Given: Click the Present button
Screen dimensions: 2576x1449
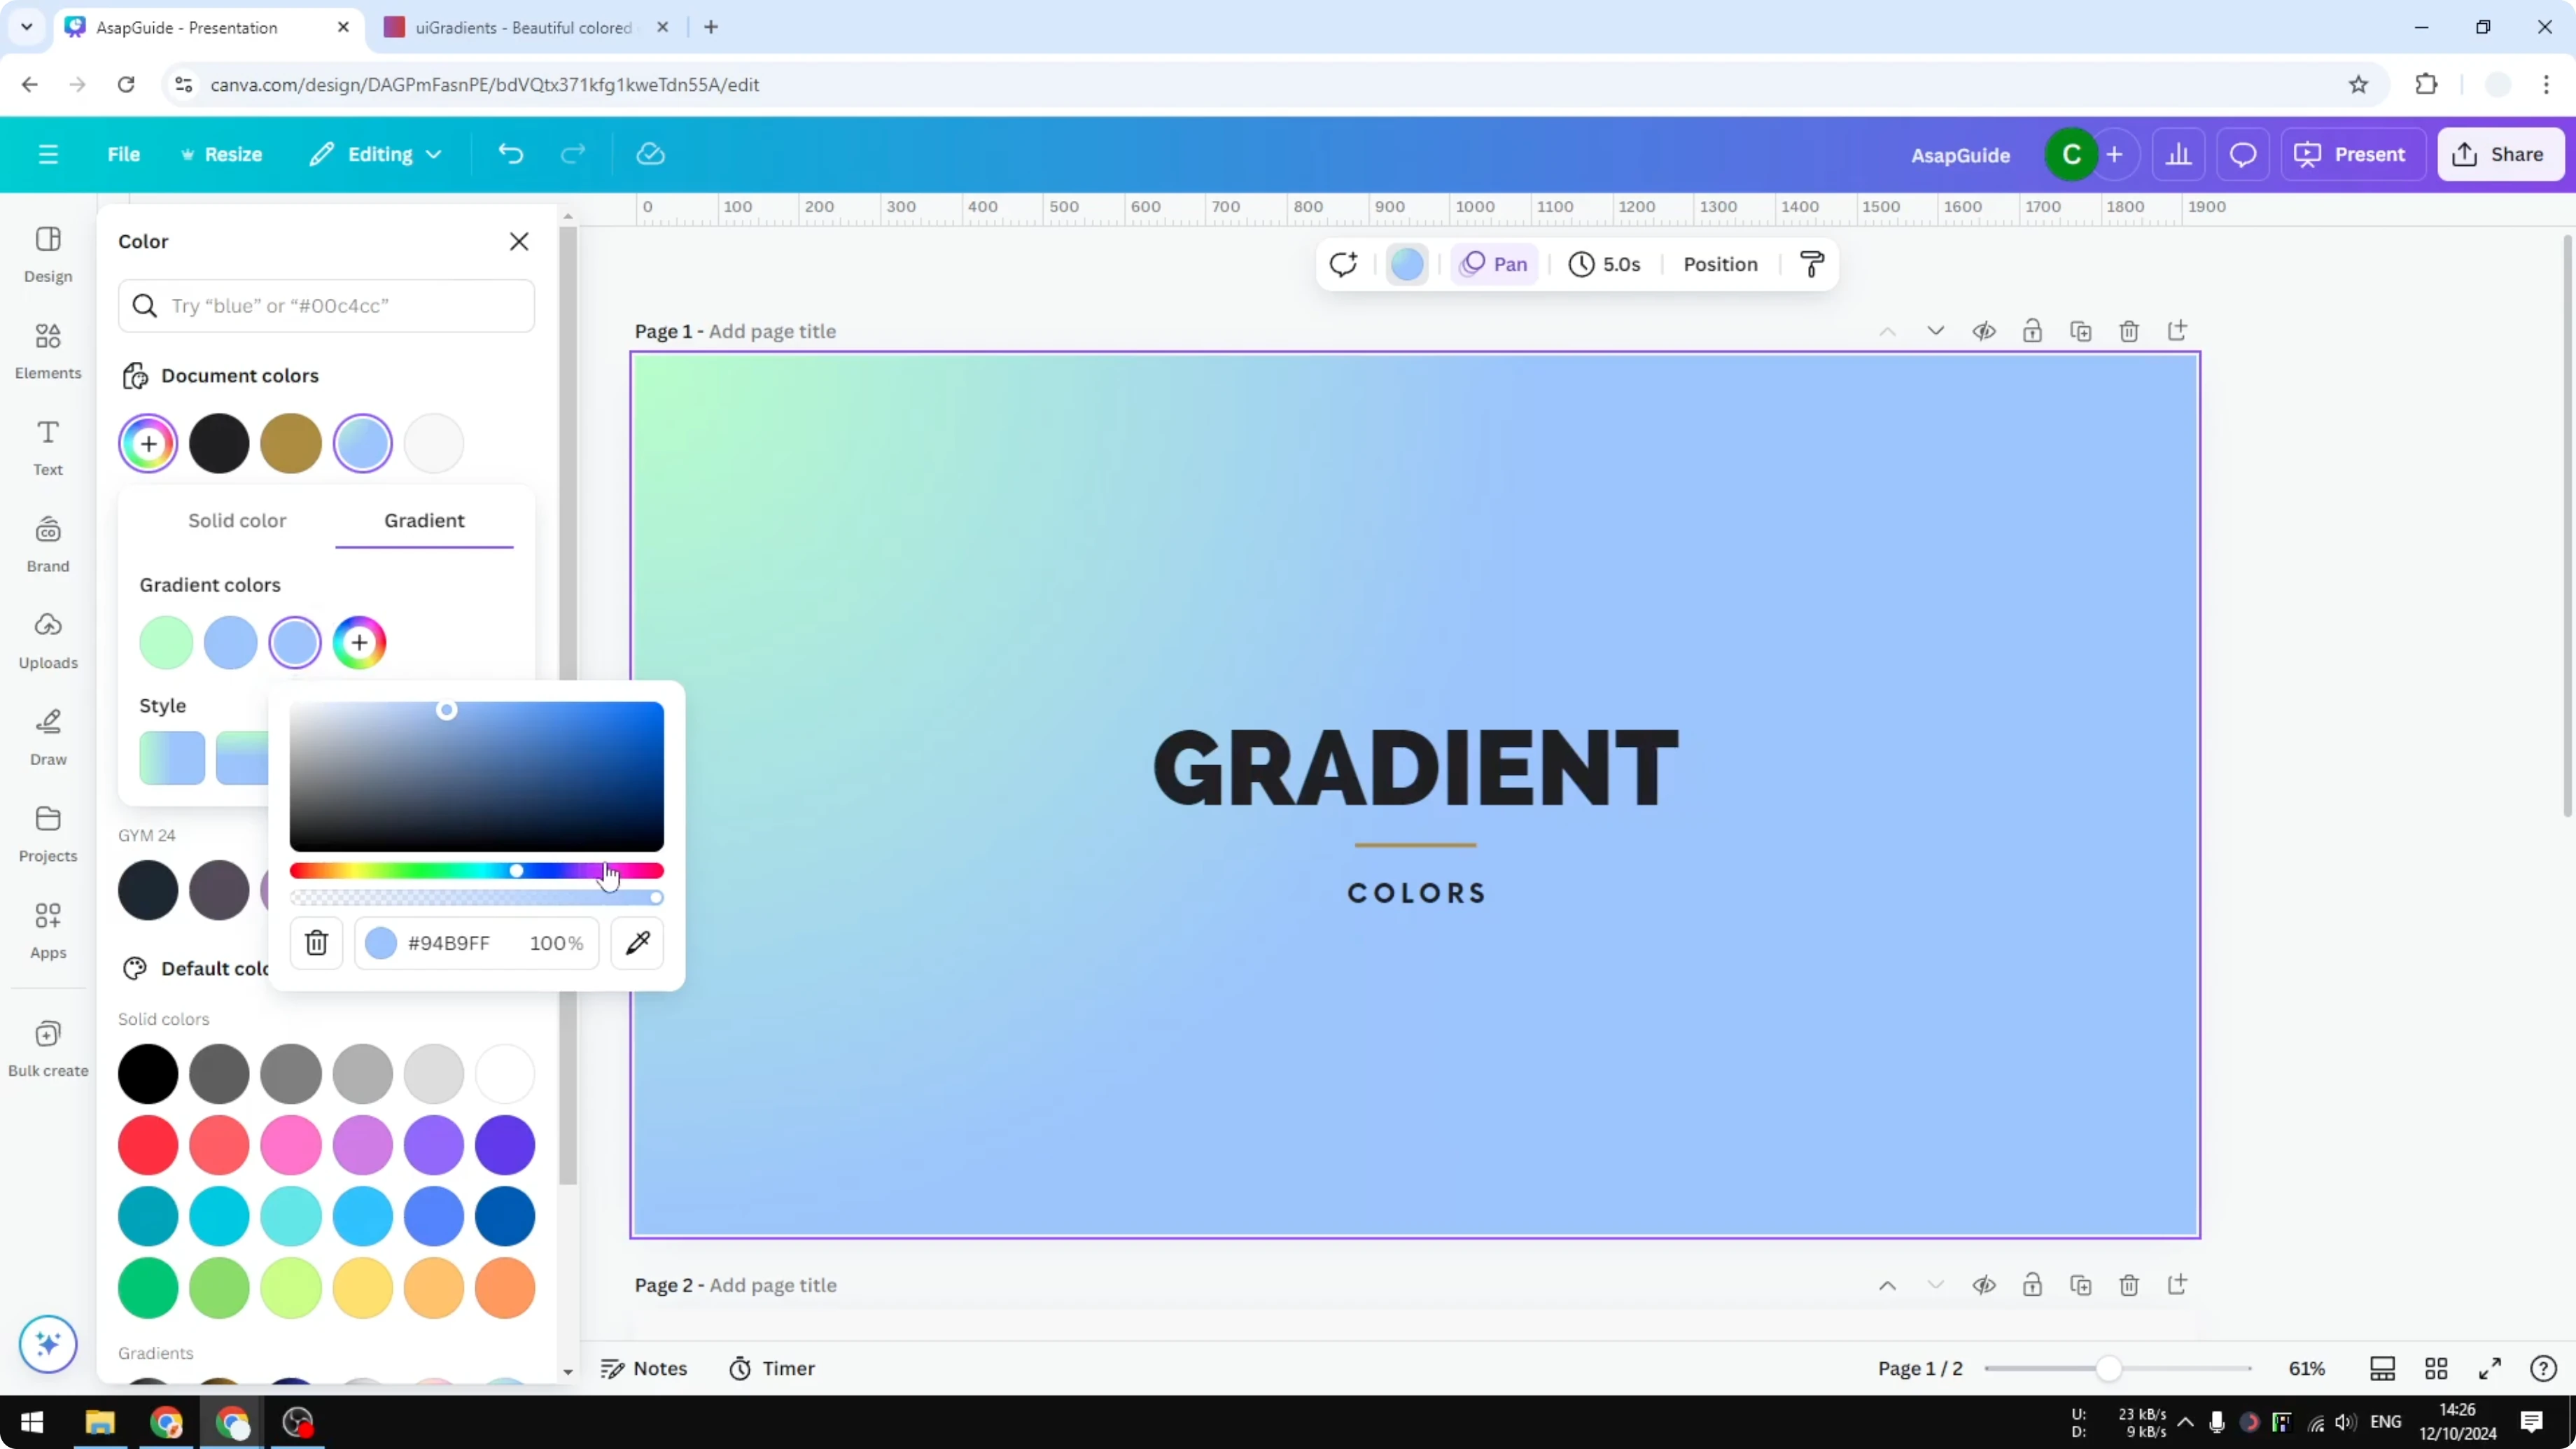Looking at the screenshot, I should click(2353, 154).
